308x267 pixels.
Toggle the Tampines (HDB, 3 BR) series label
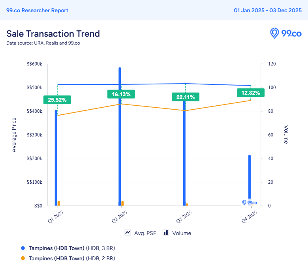[71, 248]
